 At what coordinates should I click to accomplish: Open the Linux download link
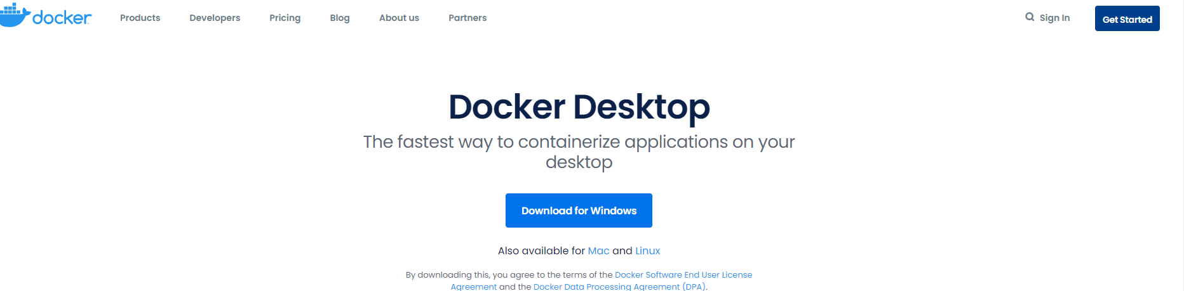click(647, 250)
